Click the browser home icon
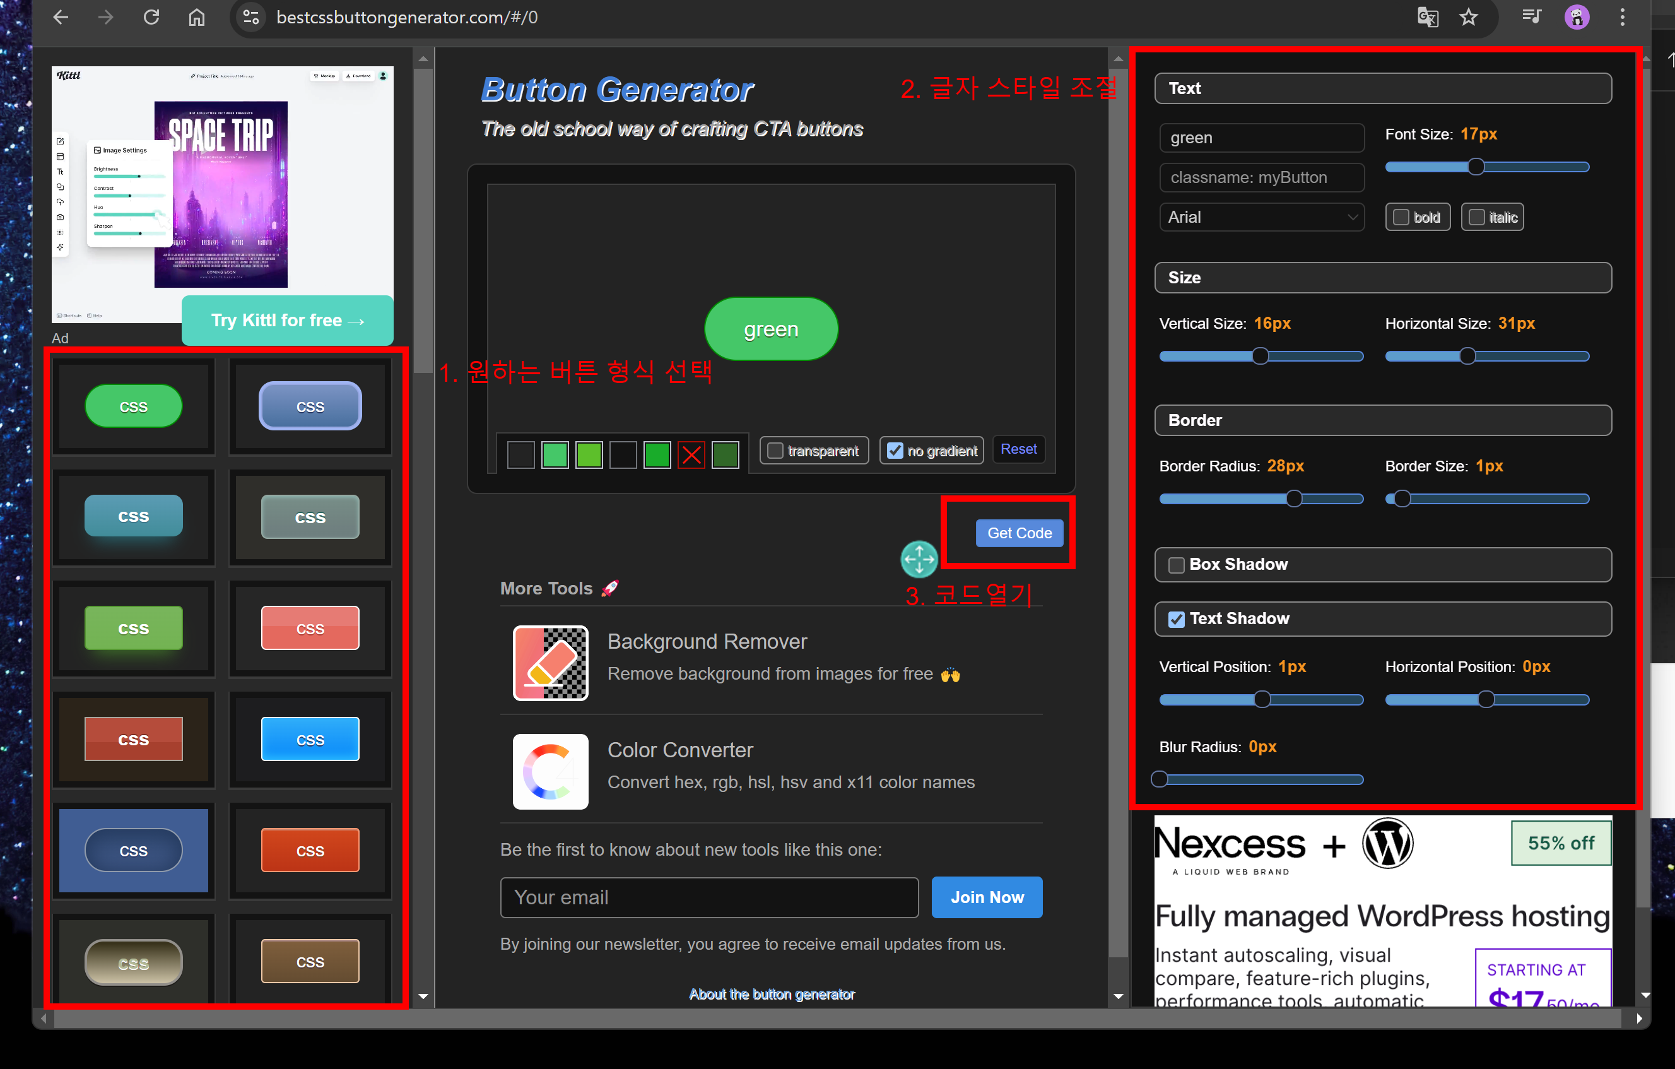Image resolution: width=1675 pixels, height=1069 pixels. (x=197, y=18)
